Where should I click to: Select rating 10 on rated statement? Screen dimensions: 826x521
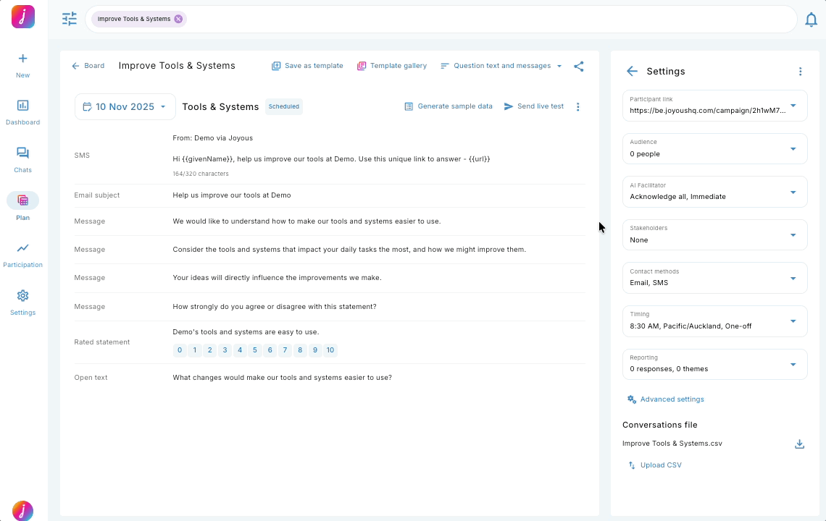[330, 350]
